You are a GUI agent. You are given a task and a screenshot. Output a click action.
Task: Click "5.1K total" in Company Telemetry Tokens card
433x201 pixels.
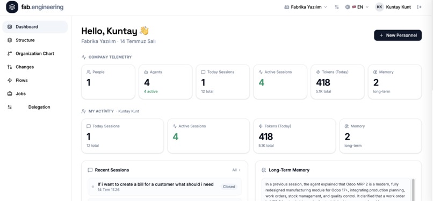[323, 91]
